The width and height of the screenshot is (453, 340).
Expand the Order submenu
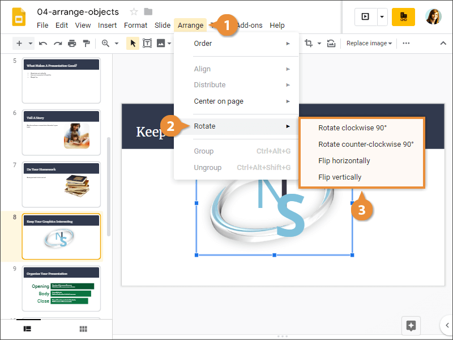tap(236, 44)
